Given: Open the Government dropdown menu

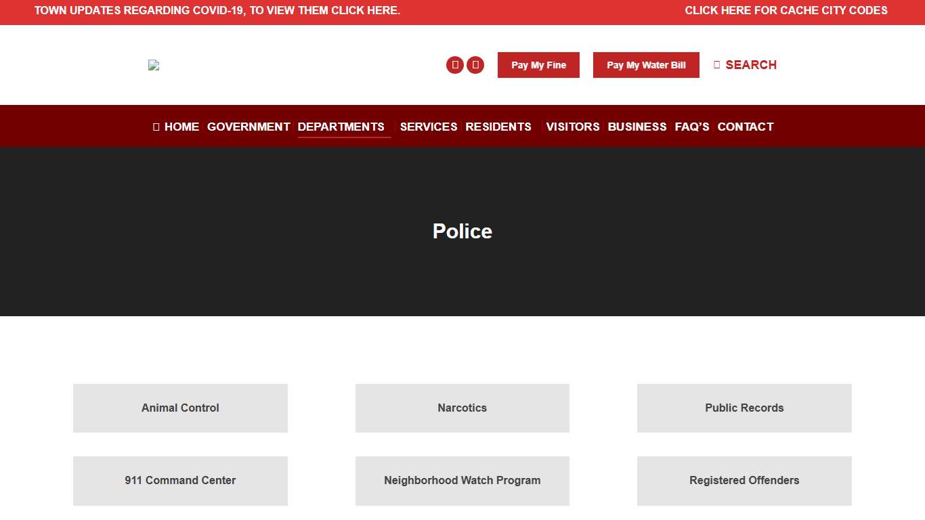Looking at the screenshot, I should tap(249, 127).
